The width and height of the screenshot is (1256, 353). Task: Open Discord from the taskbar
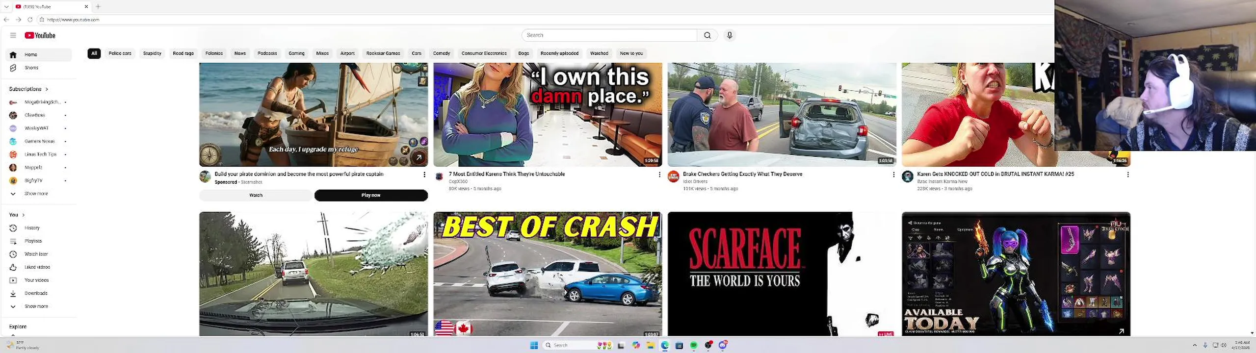click(x=723, y=345)
